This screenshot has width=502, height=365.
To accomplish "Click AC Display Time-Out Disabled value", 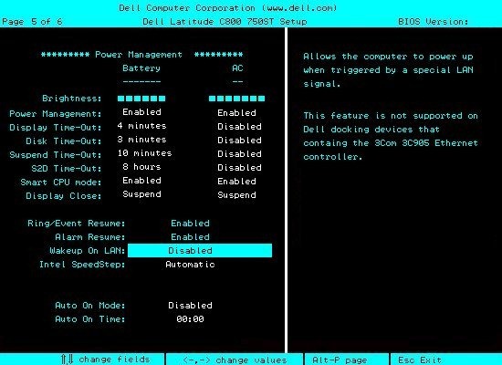I will pyautogui.click(x=239, y=127).
